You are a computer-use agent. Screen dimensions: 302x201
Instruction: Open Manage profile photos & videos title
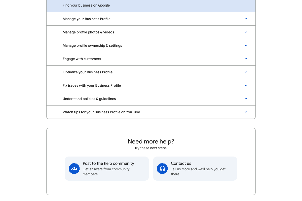click(88, 32)
